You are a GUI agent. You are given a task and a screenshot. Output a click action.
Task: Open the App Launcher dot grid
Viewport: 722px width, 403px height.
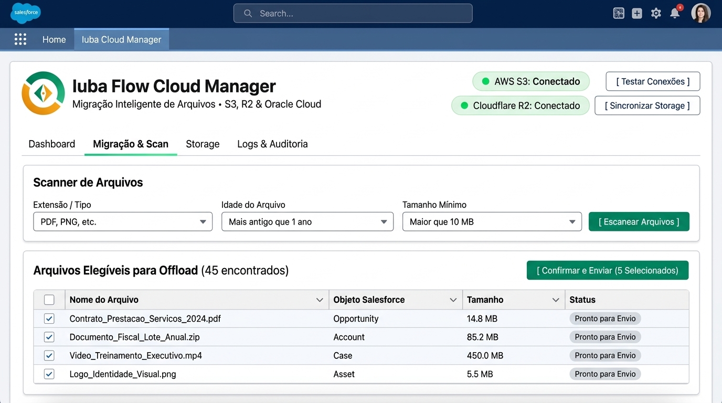point(20,39)
